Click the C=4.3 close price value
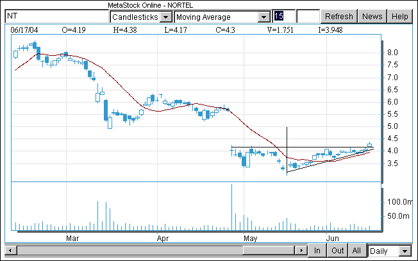Image resolution: width=418 pixels, height=261 pixels. point(225,30)
